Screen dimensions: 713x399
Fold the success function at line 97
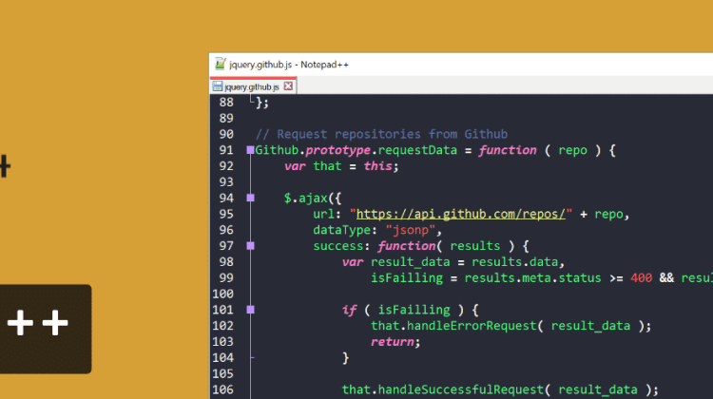(251, 245)
